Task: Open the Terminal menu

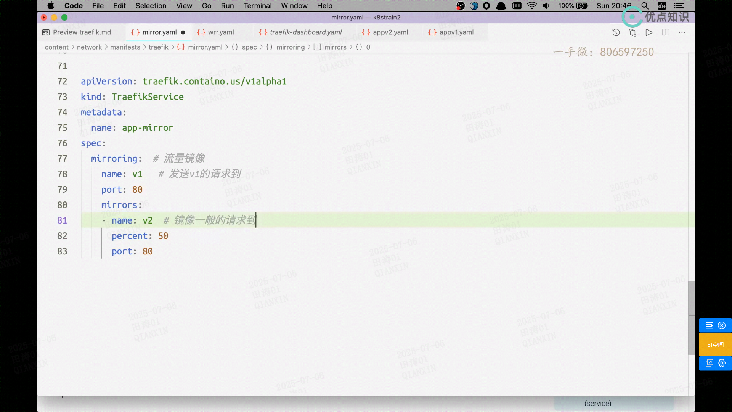Action: pos(257,6)
